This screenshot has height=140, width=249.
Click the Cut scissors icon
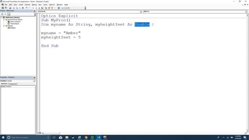coord(14,8)
